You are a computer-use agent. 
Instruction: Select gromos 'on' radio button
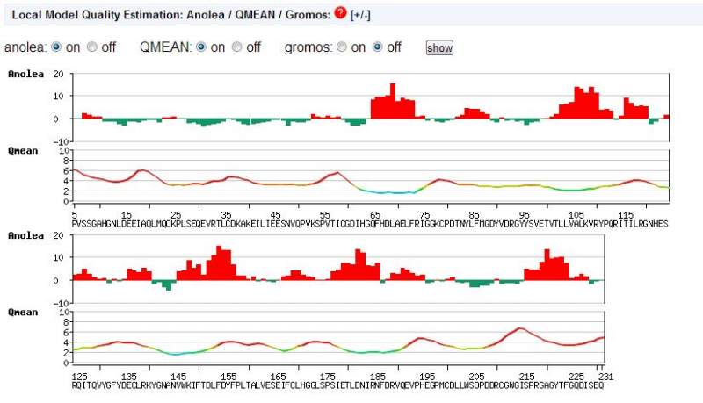point(342,47)
